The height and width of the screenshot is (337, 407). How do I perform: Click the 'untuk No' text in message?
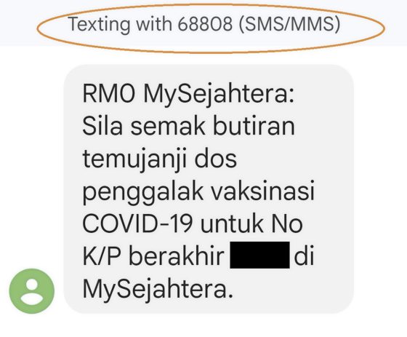click(x=251, y=224)
